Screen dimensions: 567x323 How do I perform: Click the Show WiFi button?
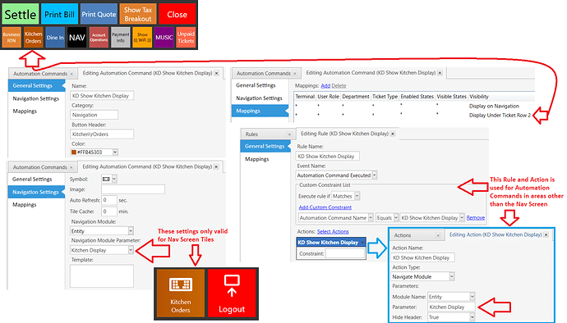click(x=142, y=37)
